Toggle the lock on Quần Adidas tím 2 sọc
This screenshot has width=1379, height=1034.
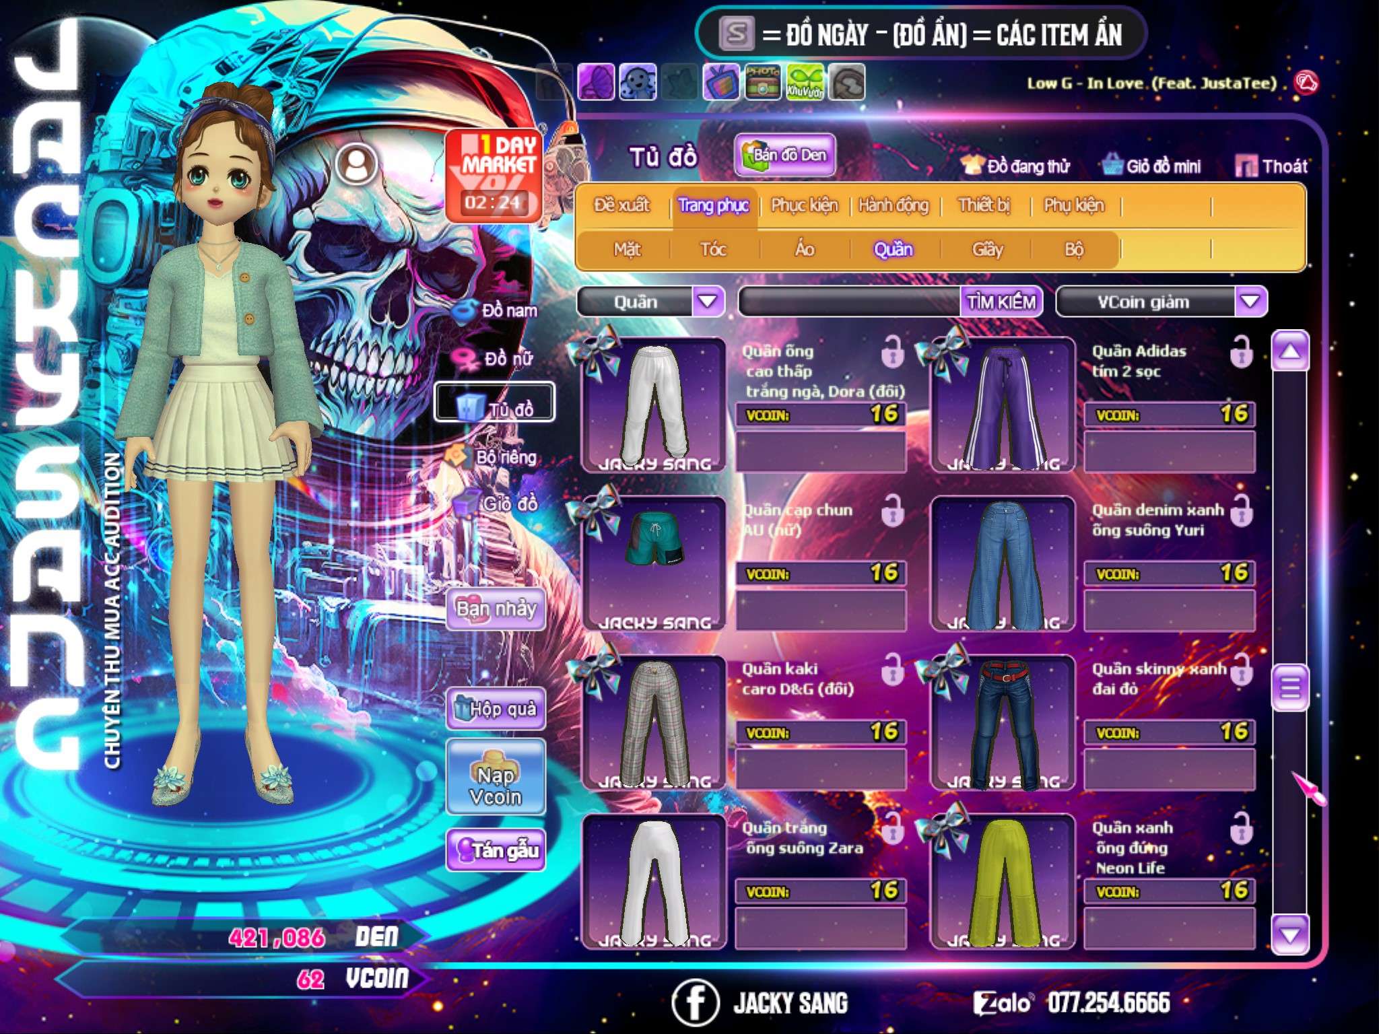click(x=1241, y=352)
